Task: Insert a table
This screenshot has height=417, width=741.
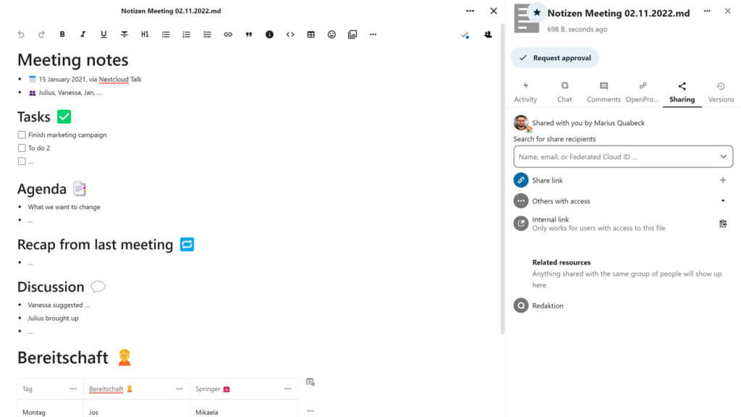Action: (311, 35)
